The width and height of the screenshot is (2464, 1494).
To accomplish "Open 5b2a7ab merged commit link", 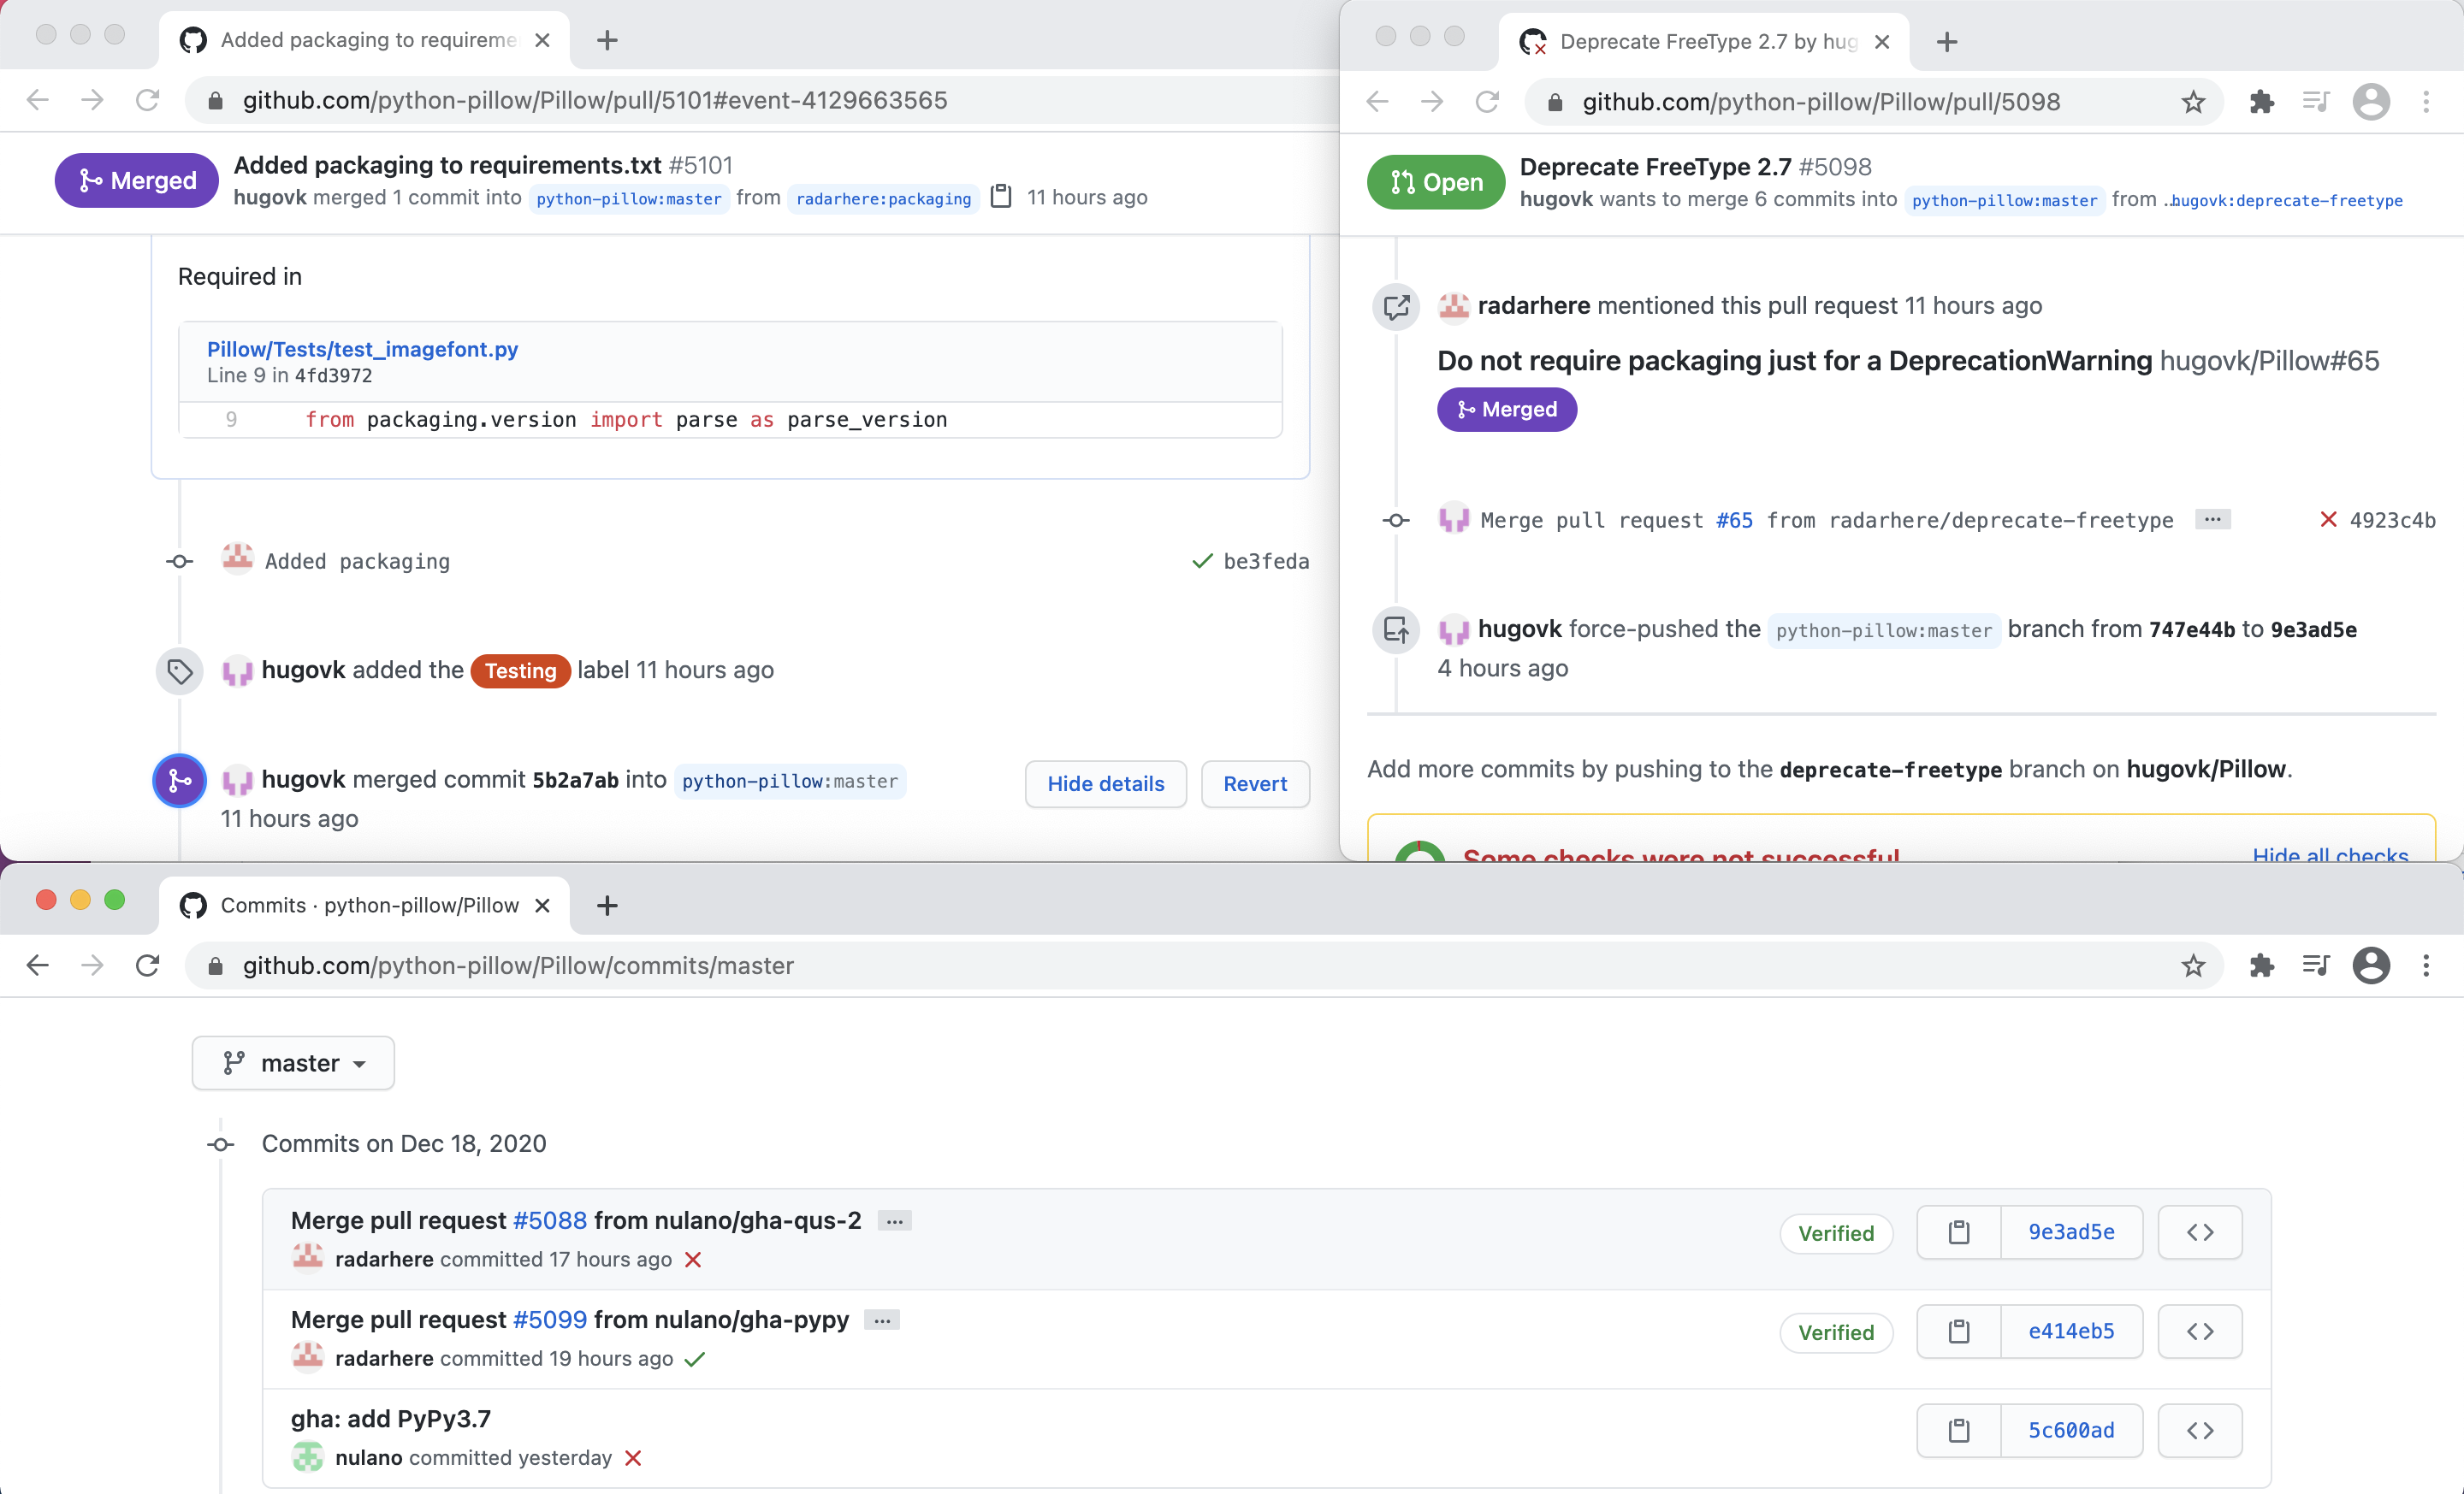I will [575, 779].
